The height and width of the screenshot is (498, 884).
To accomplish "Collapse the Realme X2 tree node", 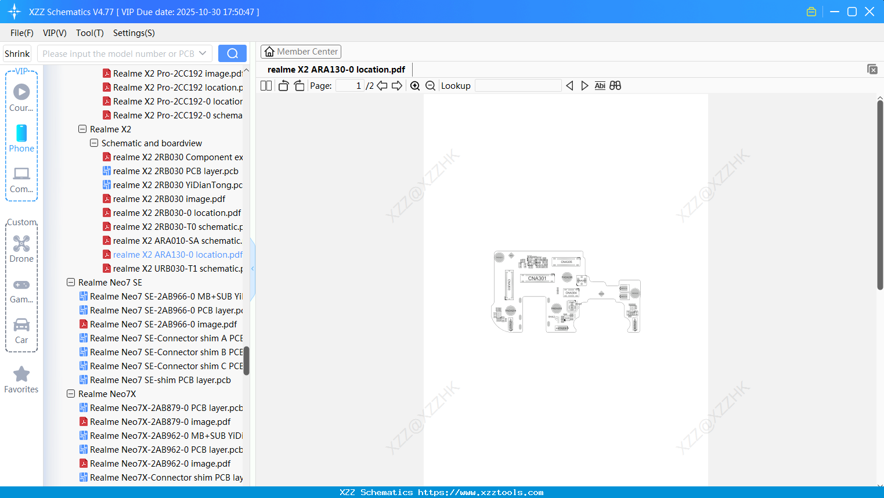I will [82, 129].
